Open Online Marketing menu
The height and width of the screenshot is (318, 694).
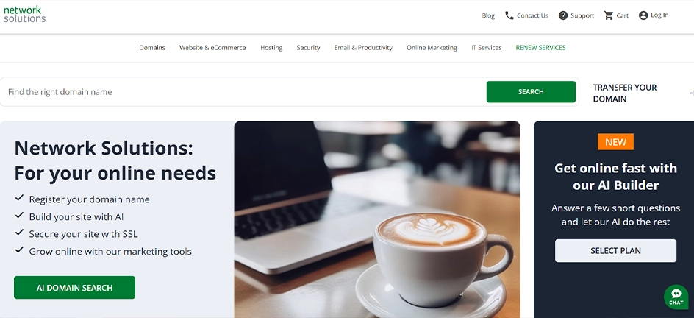coord(432,48)
